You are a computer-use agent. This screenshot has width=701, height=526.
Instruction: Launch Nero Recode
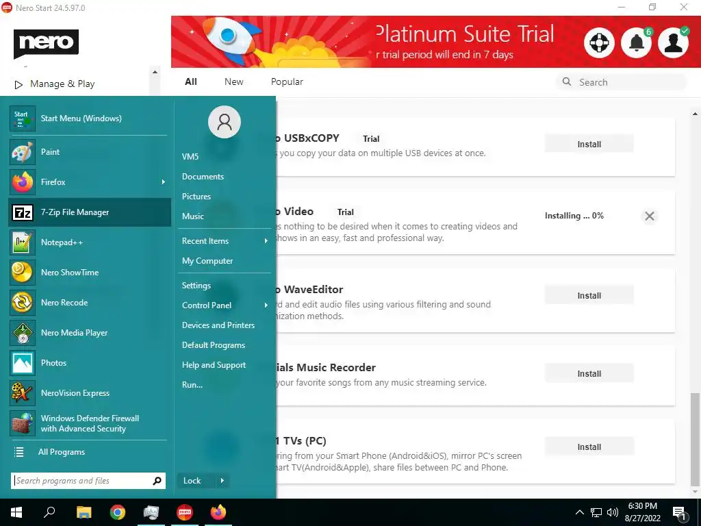(90, 303)
